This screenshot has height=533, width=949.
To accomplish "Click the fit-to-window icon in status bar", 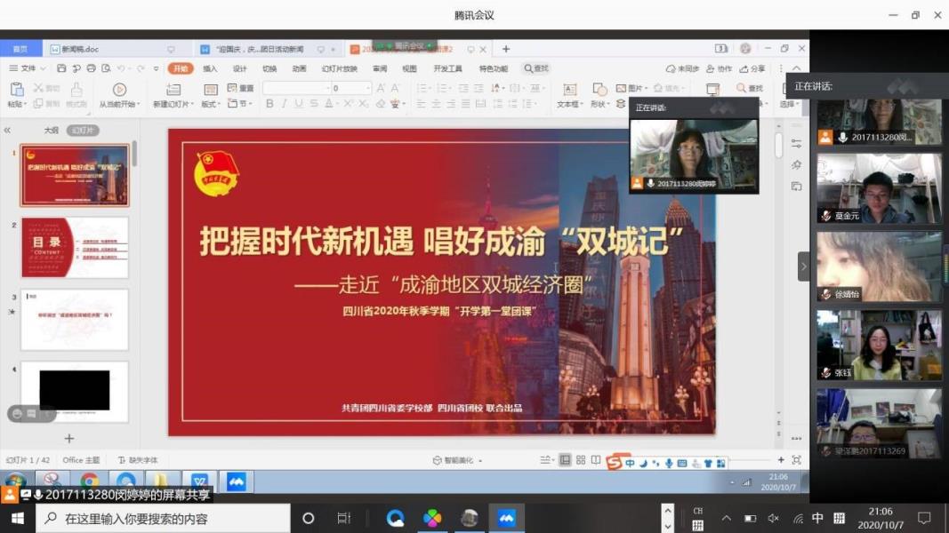I will point(797,460).
